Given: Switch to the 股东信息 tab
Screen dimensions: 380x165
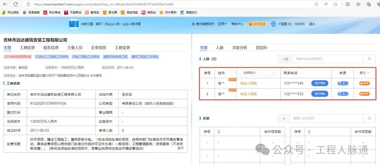Looking at the screenshot, I should 51,48.
